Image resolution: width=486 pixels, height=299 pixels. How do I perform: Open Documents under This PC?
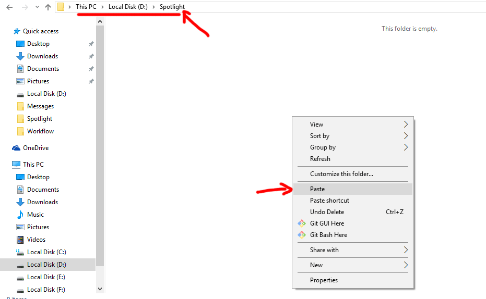[43, 190]
